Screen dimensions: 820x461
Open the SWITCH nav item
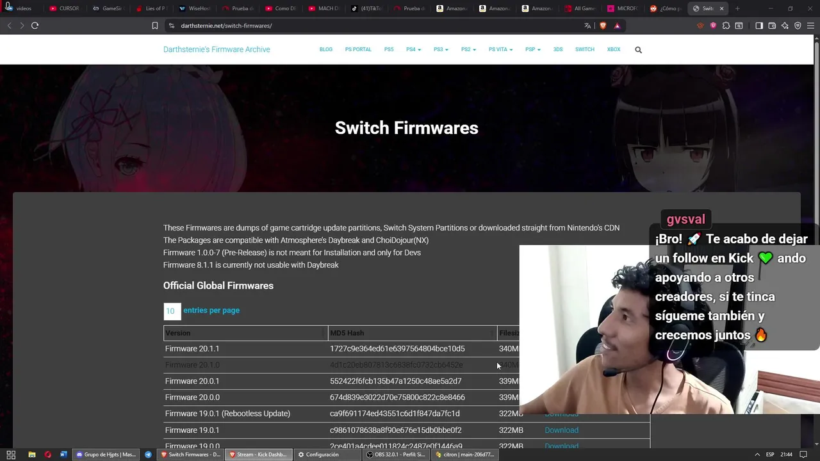click(584, 49)
